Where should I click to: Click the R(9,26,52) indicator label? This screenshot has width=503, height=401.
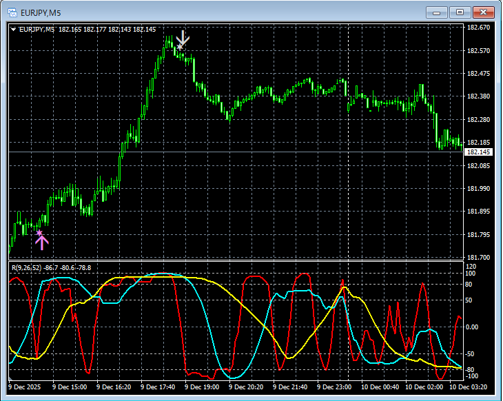point(51,267)
